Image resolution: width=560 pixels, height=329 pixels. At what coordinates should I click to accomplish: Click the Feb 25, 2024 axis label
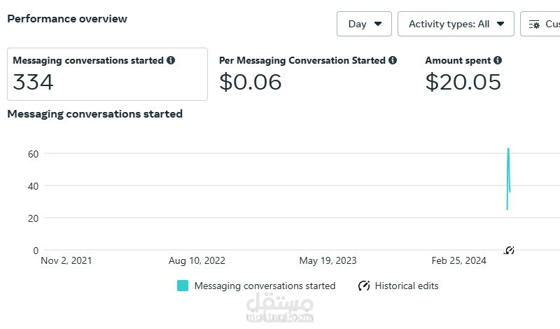(x=458, y=260)
